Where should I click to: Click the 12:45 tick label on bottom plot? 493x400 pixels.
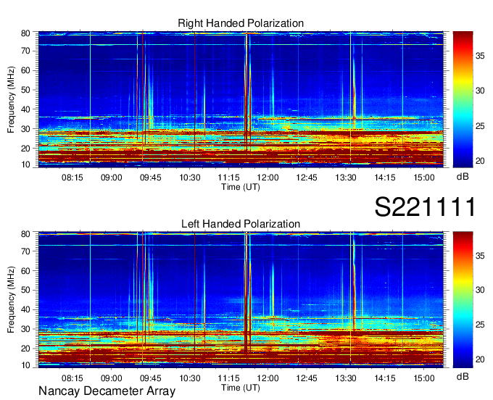click(307, 378)
